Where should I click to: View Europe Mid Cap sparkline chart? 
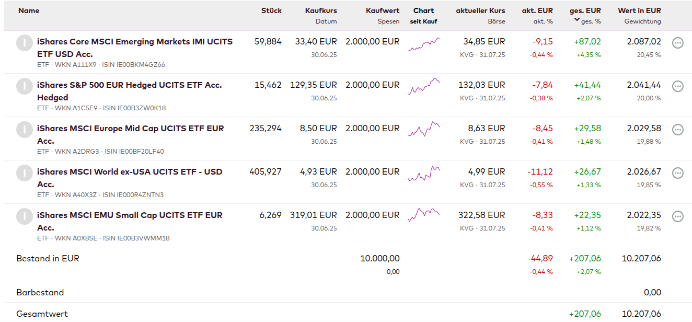click(424, 129)
